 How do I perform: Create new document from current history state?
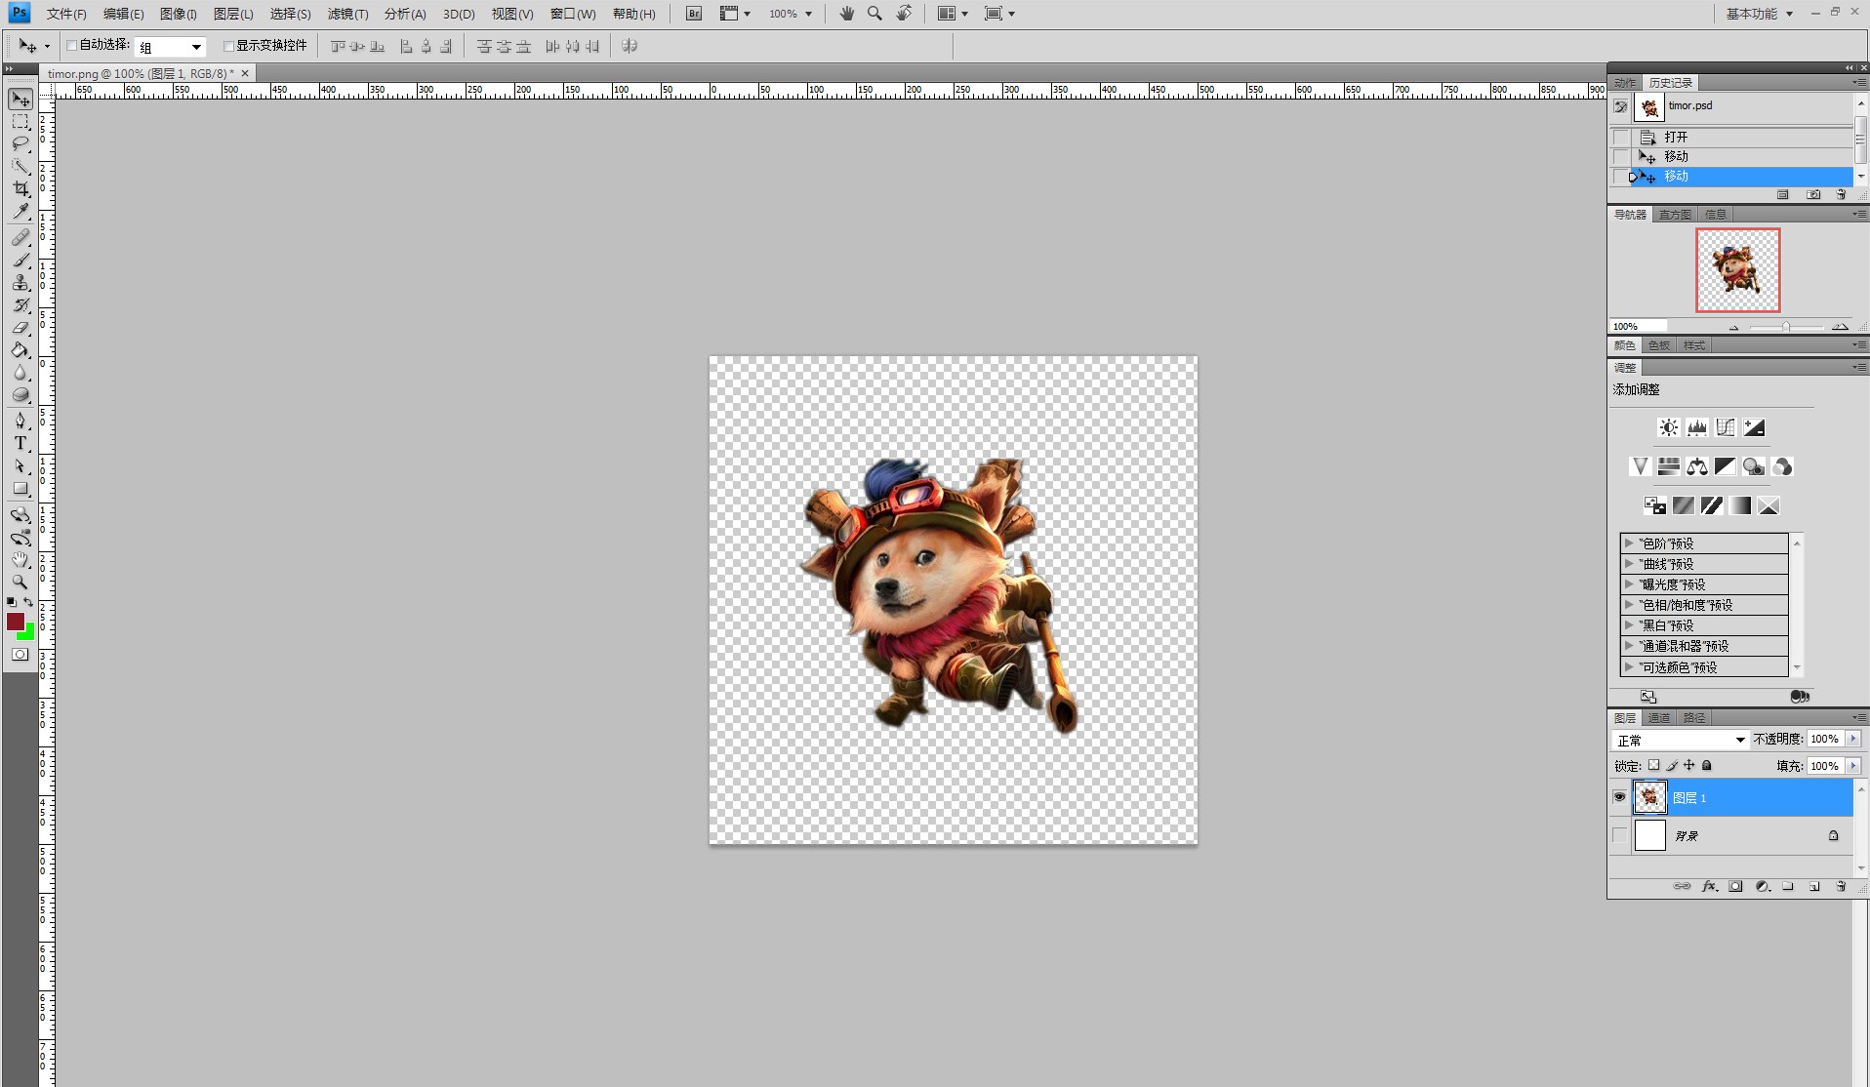point(1783,195)
